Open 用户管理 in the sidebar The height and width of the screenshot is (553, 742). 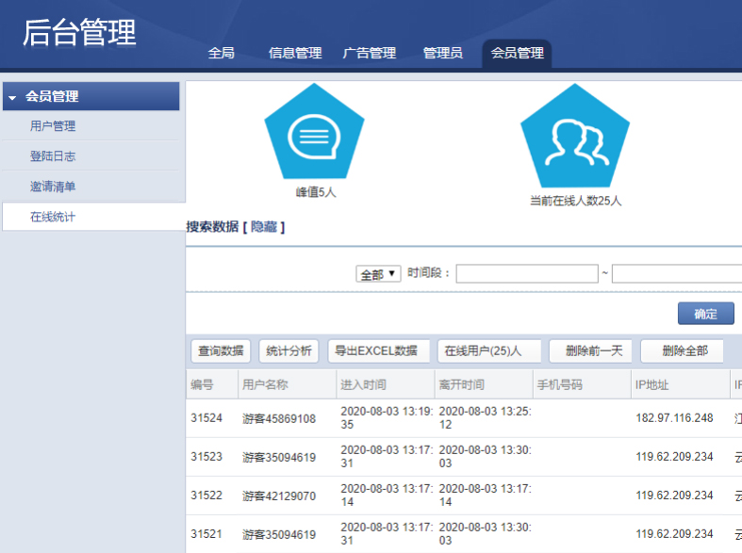tap(53, 126)
